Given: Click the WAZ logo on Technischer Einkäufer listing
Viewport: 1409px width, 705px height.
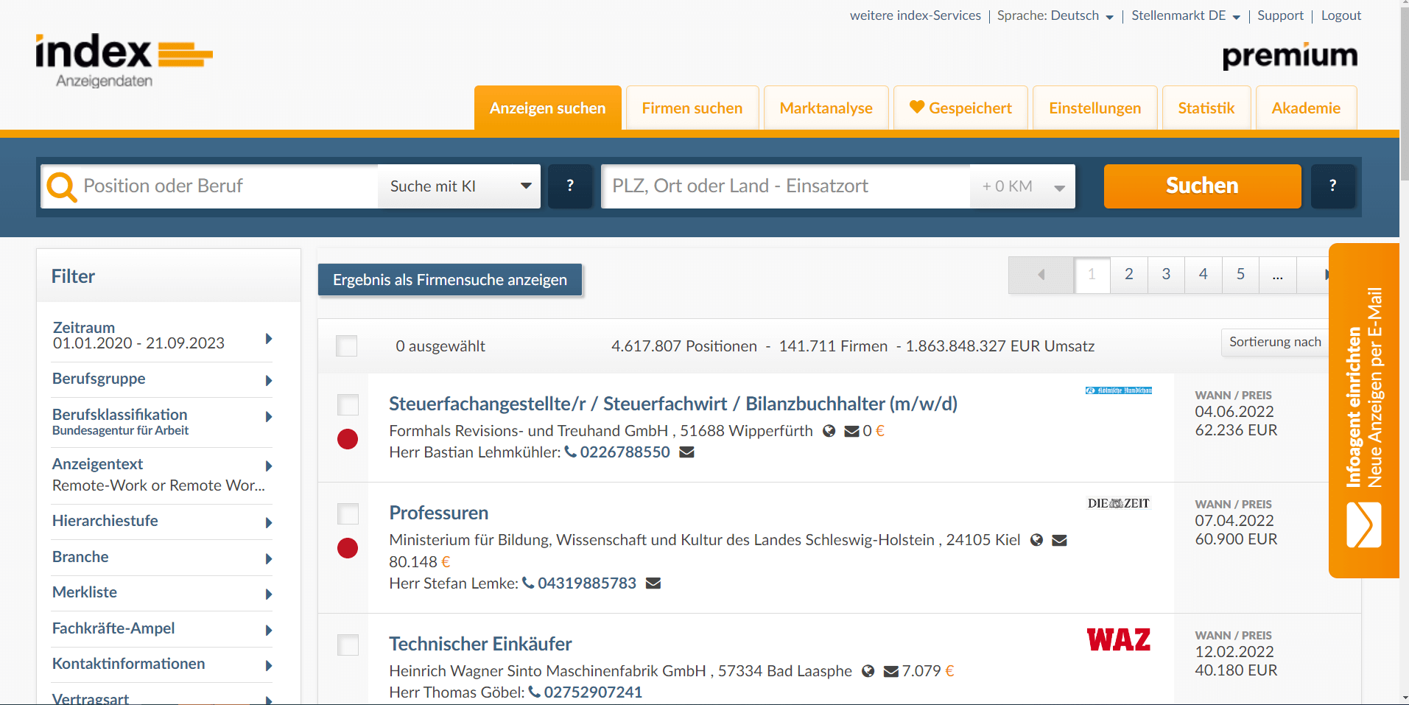Looking at the screenshot, I should 1118,639.
